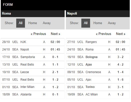Open the HJK match row
The height and width of the screenshot is (102, 131).
point(33,42)
